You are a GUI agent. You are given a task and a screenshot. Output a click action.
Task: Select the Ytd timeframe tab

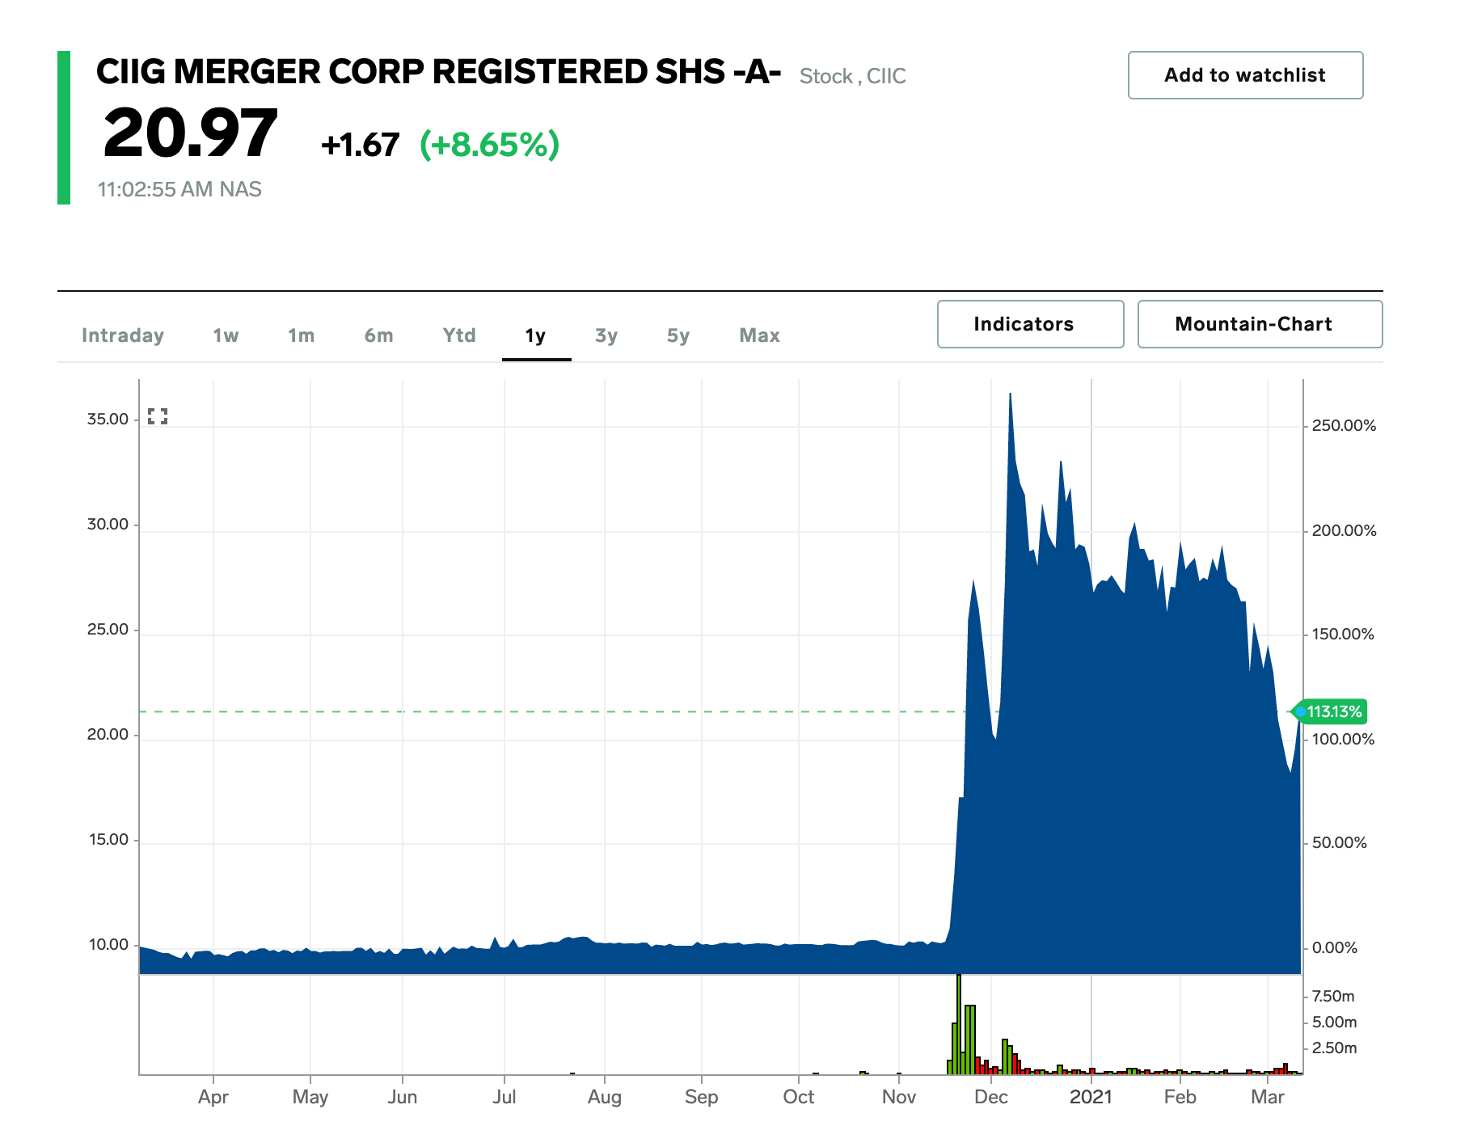pos(458,335)
